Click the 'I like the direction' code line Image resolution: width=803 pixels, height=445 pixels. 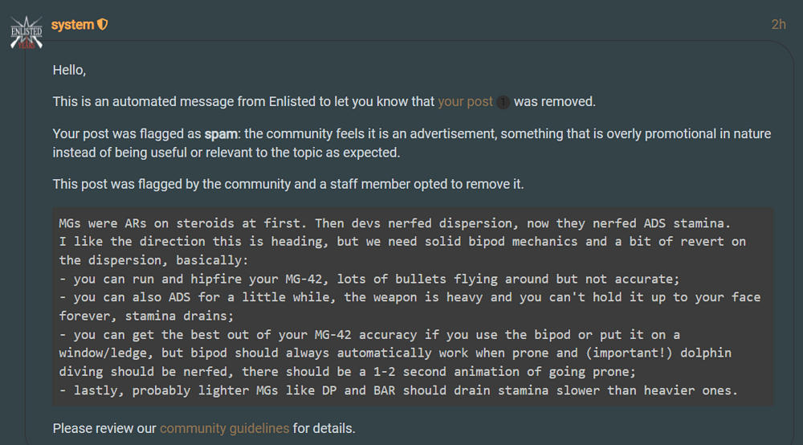402,242
